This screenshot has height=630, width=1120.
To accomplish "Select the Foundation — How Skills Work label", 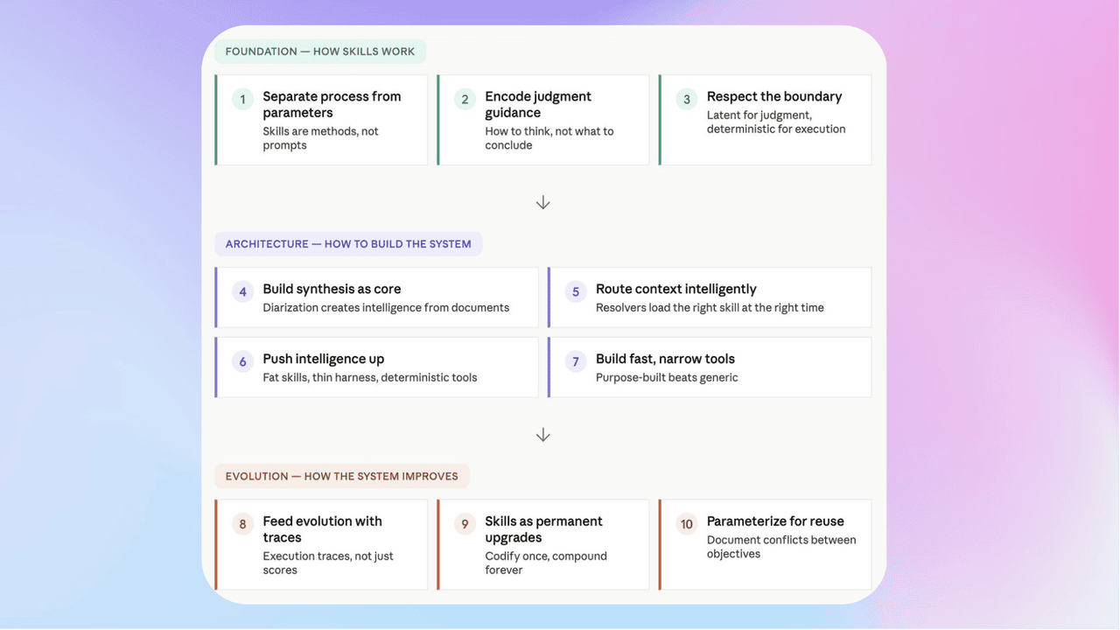I will [x=320, y=52].
